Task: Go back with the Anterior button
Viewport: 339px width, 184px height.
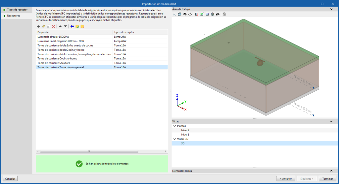Action: click(286, 179)
